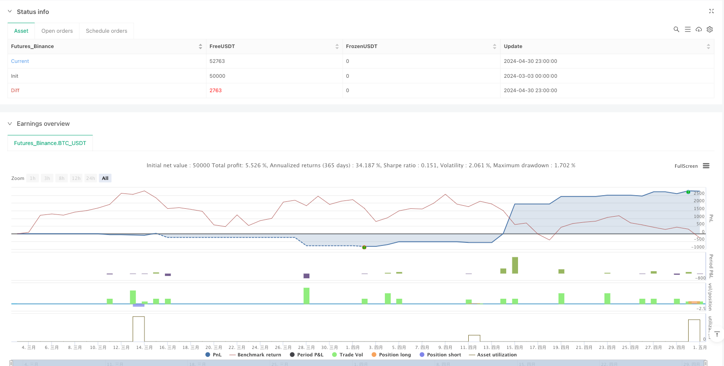Select the Futures_Binance.BTC_USDT tab
Screen dimensions: 724x366
(50, 143)
